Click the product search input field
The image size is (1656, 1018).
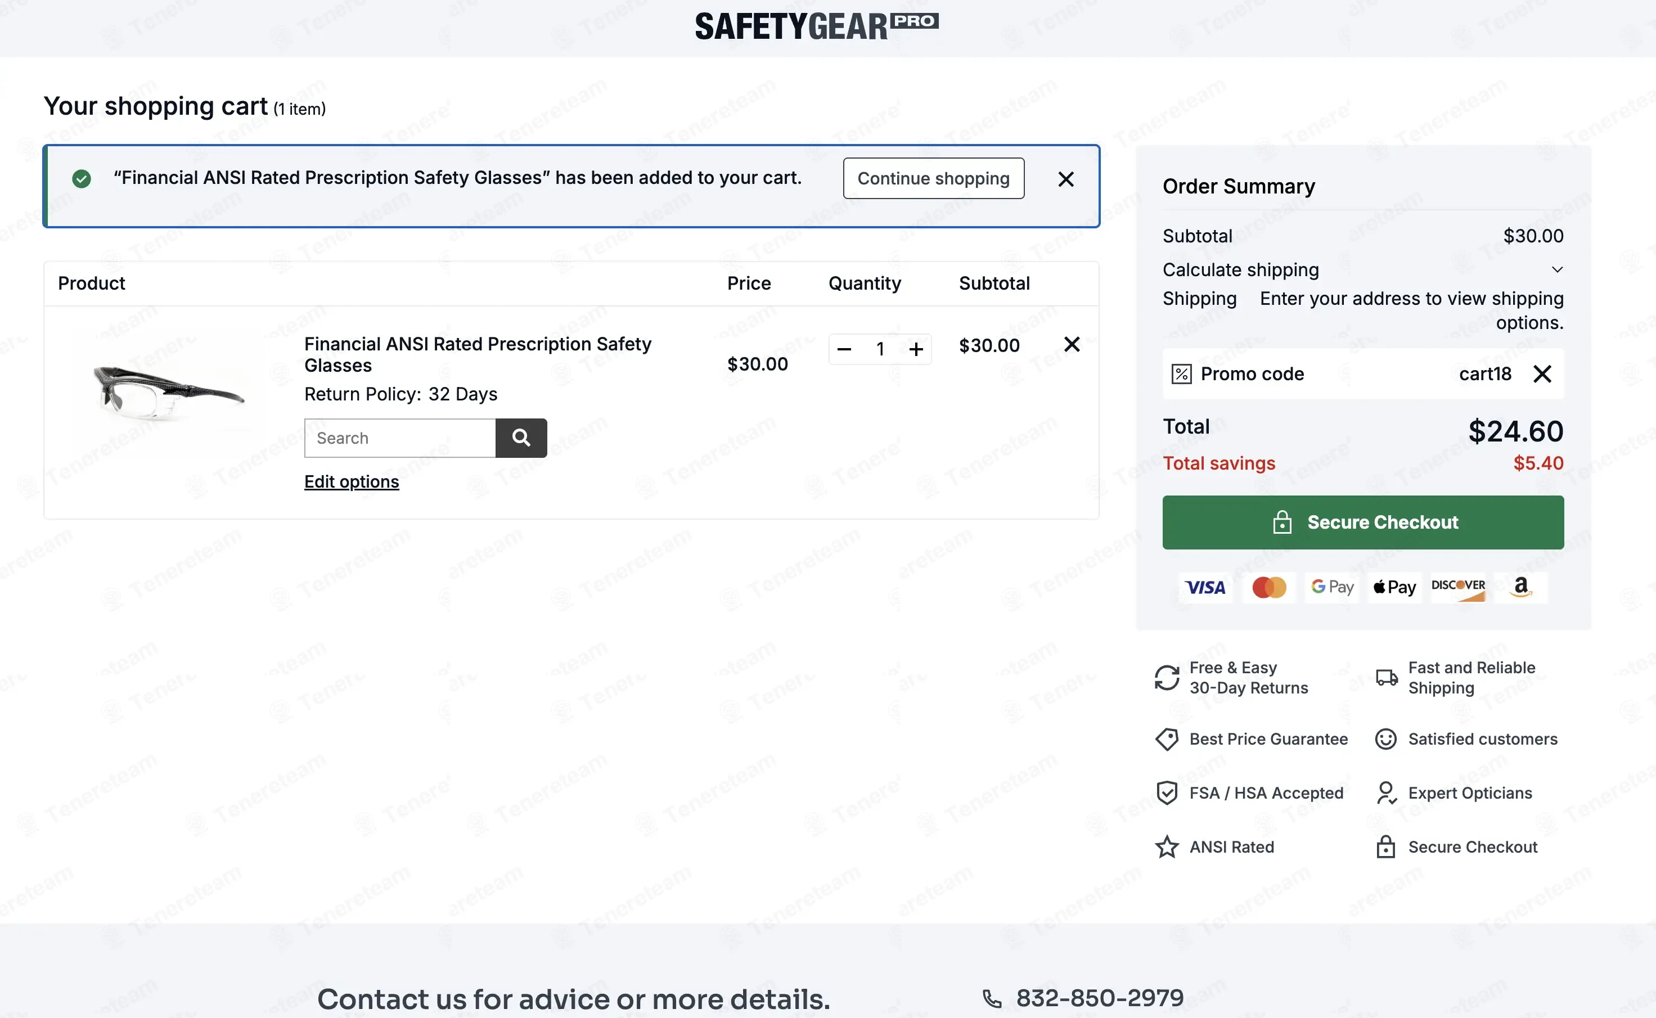coord(400,438)
